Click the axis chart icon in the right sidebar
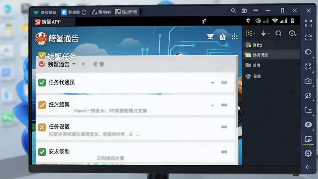The width and height of the screenshot is (318, 179). coord(308,110)
